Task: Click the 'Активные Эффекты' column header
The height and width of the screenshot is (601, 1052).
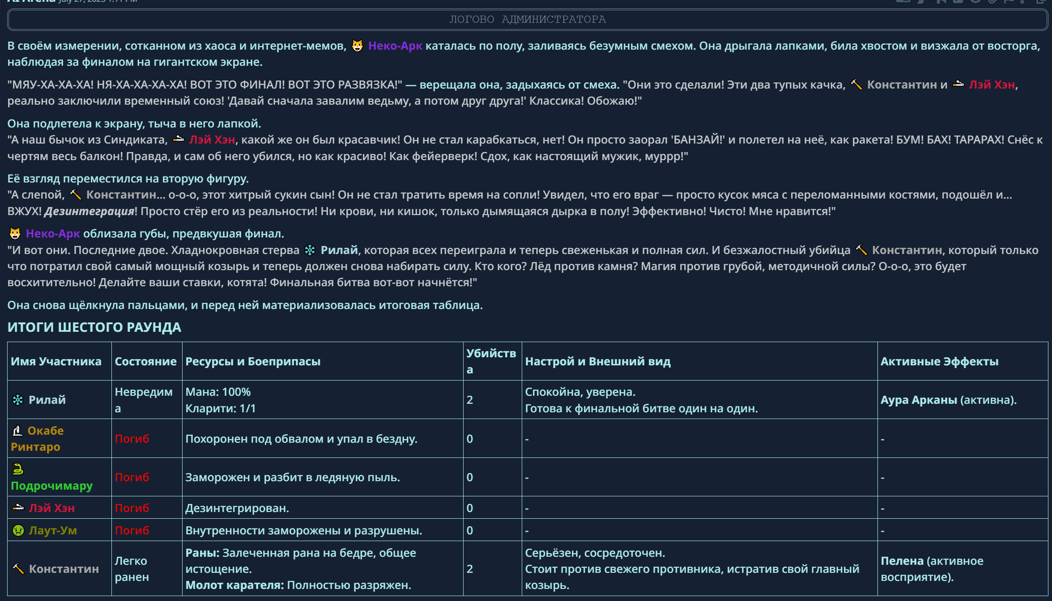Action: 939,361
